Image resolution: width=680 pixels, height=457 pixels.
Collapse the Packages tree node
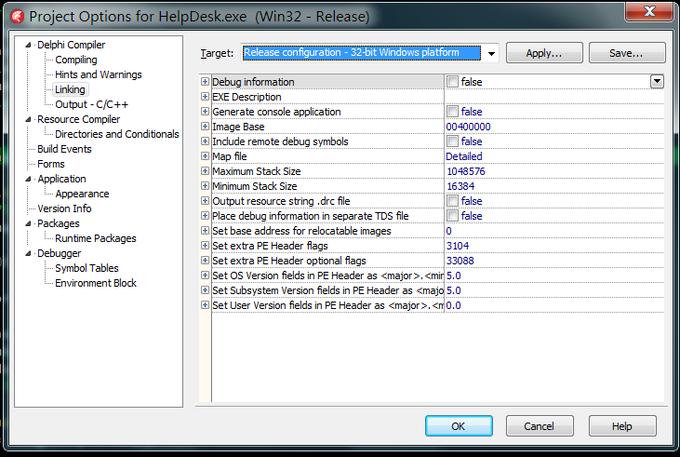[28, 223]
